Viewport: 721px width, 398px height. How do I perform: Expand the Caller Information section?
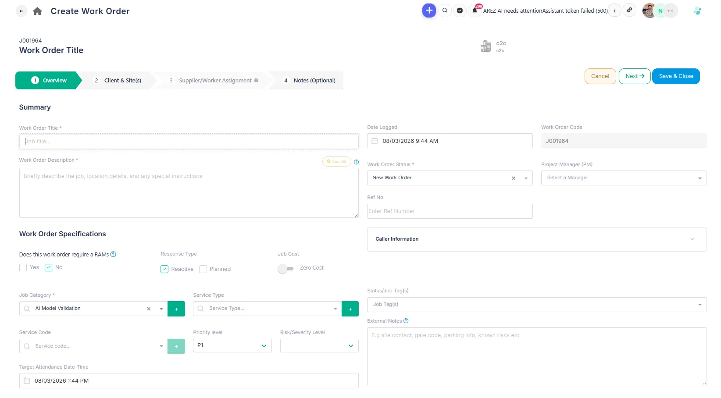tap(537, 239)
